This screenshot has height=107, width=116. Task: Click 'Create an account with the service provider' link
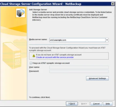click(55, 57)
